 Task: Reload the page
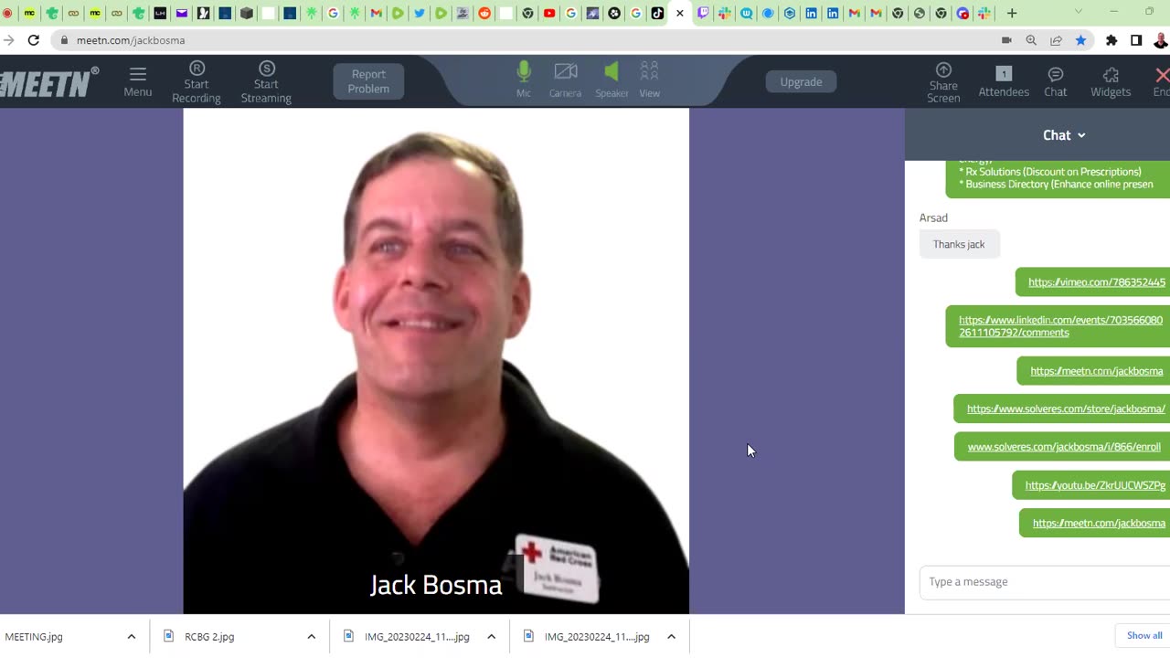tap(34, 40)
